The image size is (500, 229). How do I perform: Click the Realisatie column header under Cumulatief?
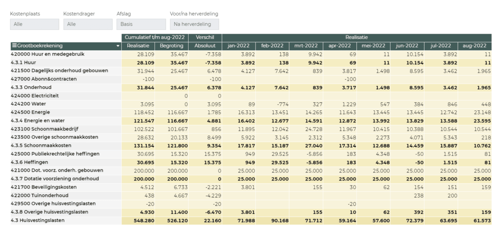(x=138, y=46)
